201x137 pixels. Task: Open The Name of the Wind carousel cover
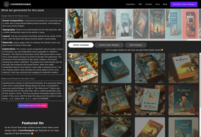click(x=157, y=24)
